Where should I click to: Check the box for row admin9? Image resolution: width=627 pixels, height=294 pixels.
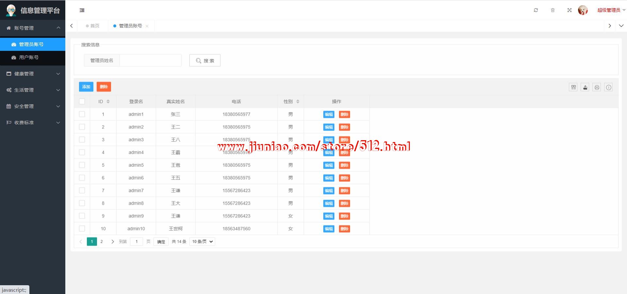pos(82,216)
